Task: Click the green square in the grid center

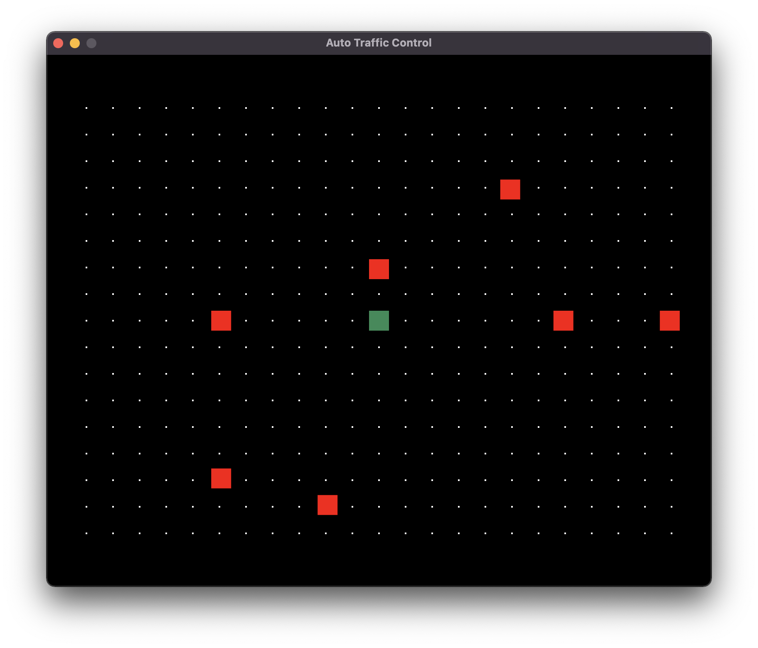Action: 379,320
